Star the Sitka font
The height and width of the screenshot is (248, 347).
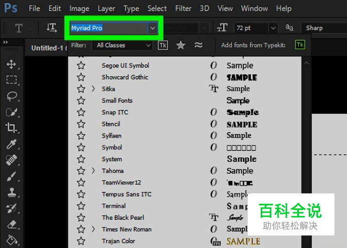[81, 89]
